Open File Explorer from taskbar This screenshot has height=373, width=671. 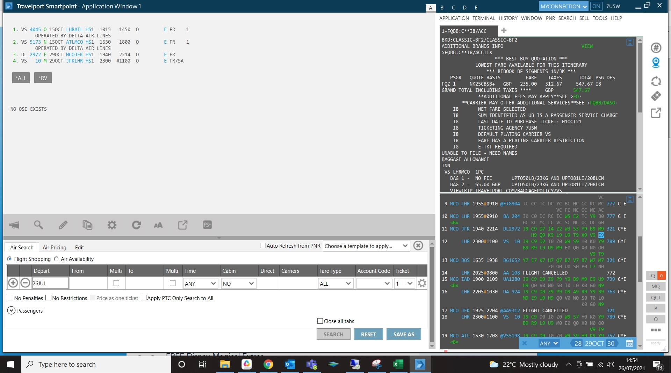(x=225, y=364)
